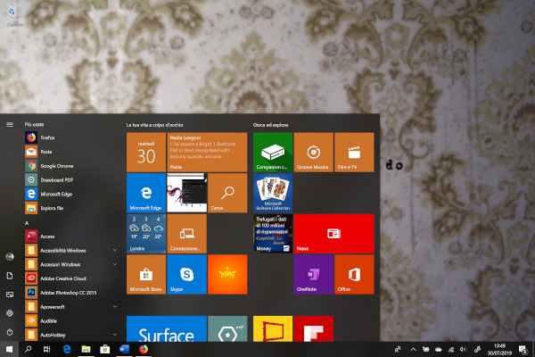Open Task View on the taskbar
This screenshot has width=535, height=357.
point(46,349)
